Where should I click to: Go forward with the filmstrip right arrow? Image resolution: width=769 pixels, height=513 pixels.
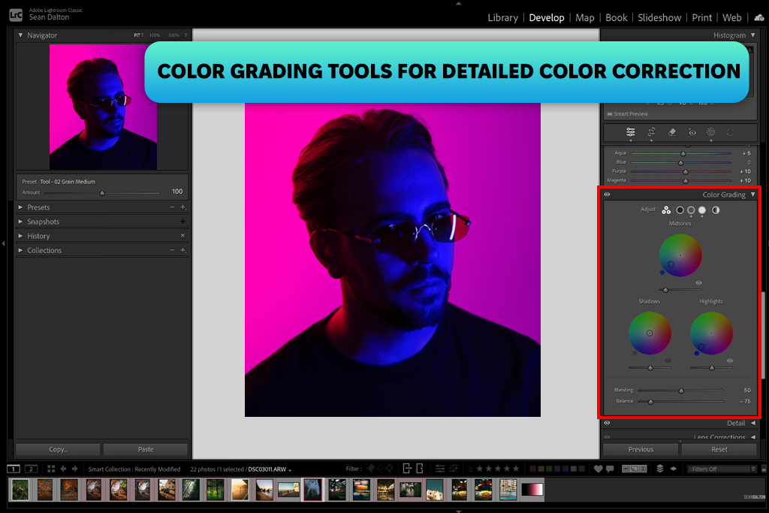point(74,469)
